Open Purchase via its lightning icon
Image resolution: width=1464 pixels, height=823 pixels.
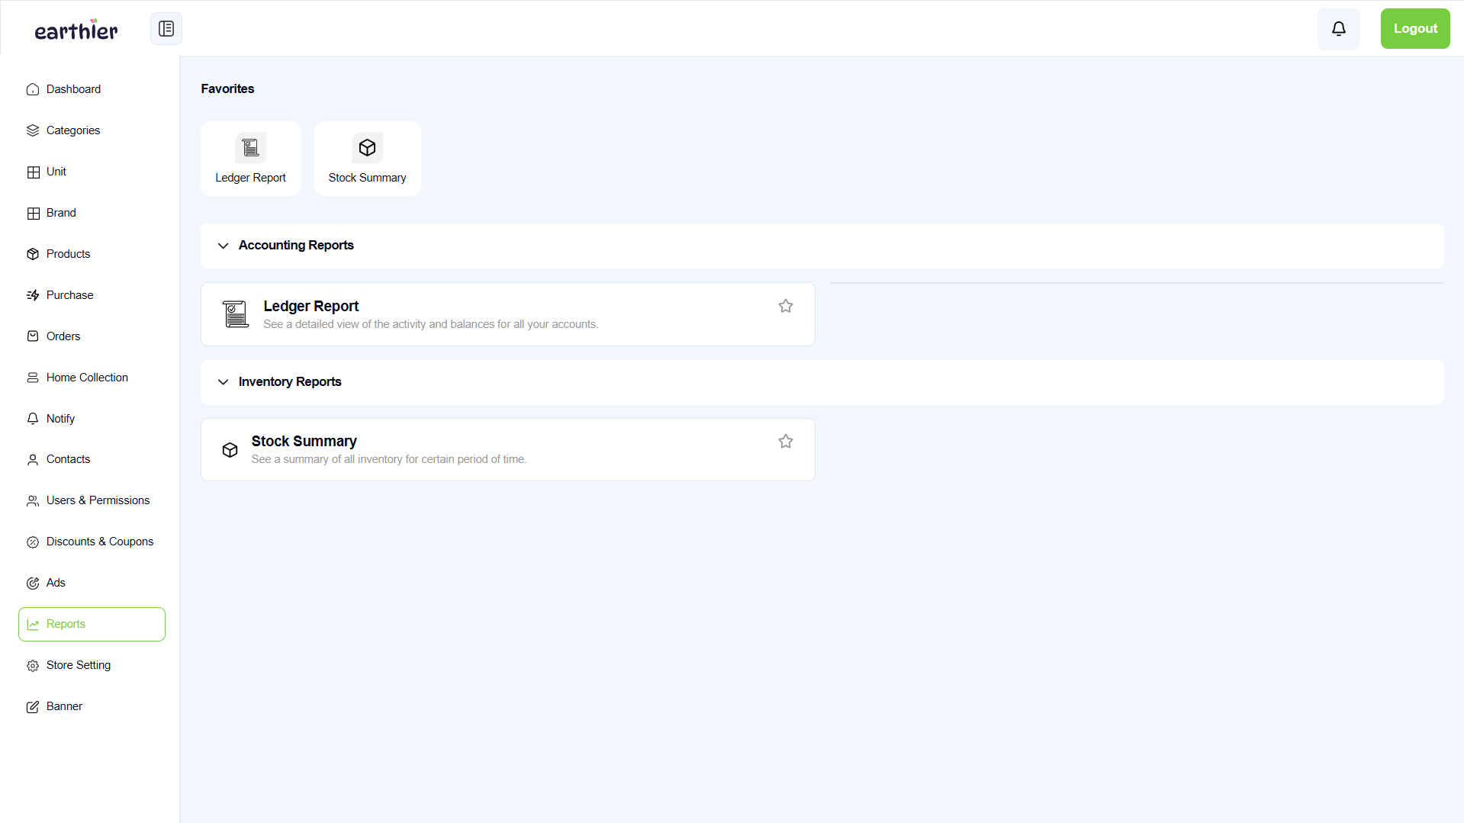tap(33, 295)
